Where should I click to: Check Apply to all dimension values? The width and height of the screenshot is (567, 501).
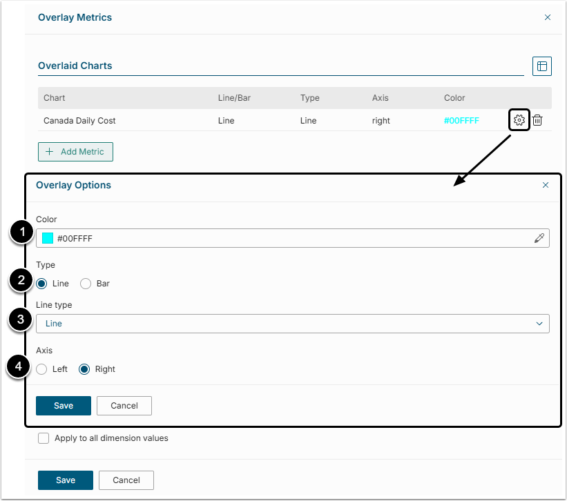click(x=44, y=438)
